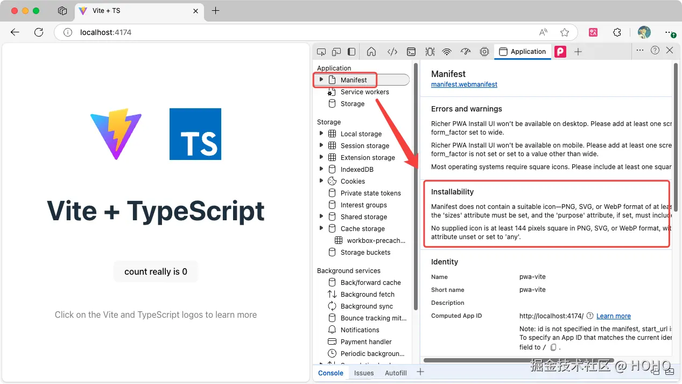Screen dimensions: 682x384
Task: Expand Extension storage tree arrow
Action: coord(321,157)
